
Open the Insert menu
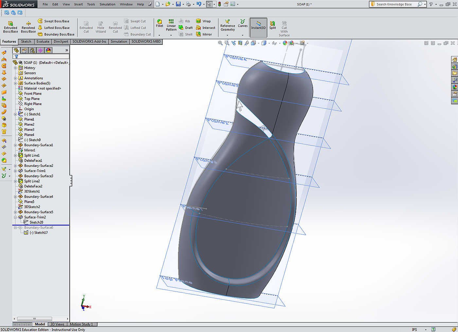pos(78,4)
